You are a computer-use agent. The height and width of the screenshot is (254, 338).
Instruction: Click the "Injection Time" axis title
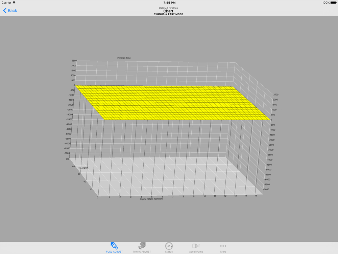124,58
